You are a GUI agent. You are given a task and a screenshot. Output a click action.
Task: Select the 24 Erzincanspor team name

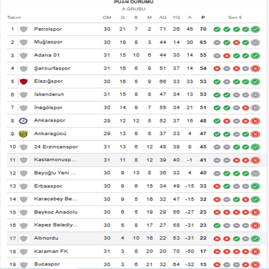click(x=56, y=147)
